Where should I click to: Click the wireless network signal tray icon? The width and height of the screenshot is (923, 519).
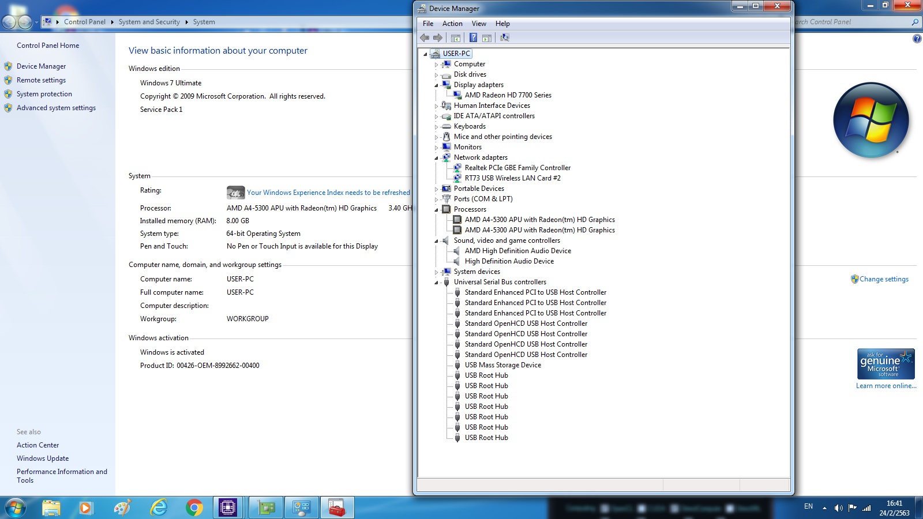pyautogui.click(x=866, y=508)
